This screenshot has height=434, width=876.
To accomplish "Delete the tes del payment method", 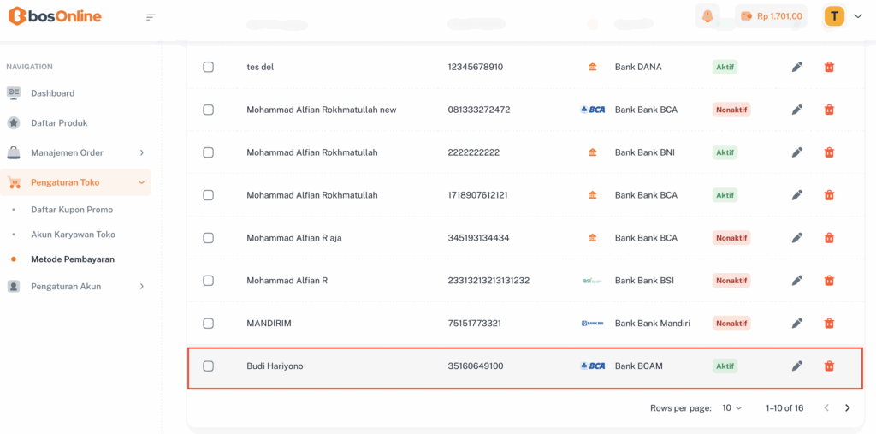I will coord(828,67).
